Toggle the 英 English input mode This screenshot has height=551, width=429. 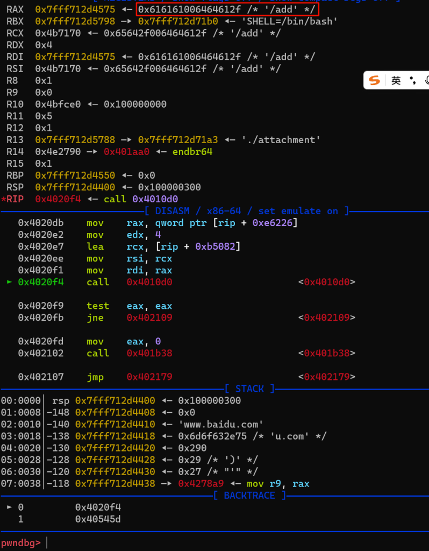click(x=396, y=80)
